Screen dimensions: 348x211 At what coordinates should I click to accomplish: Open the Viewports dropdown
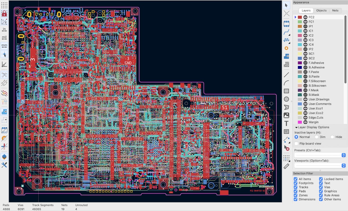coord(320,165)
